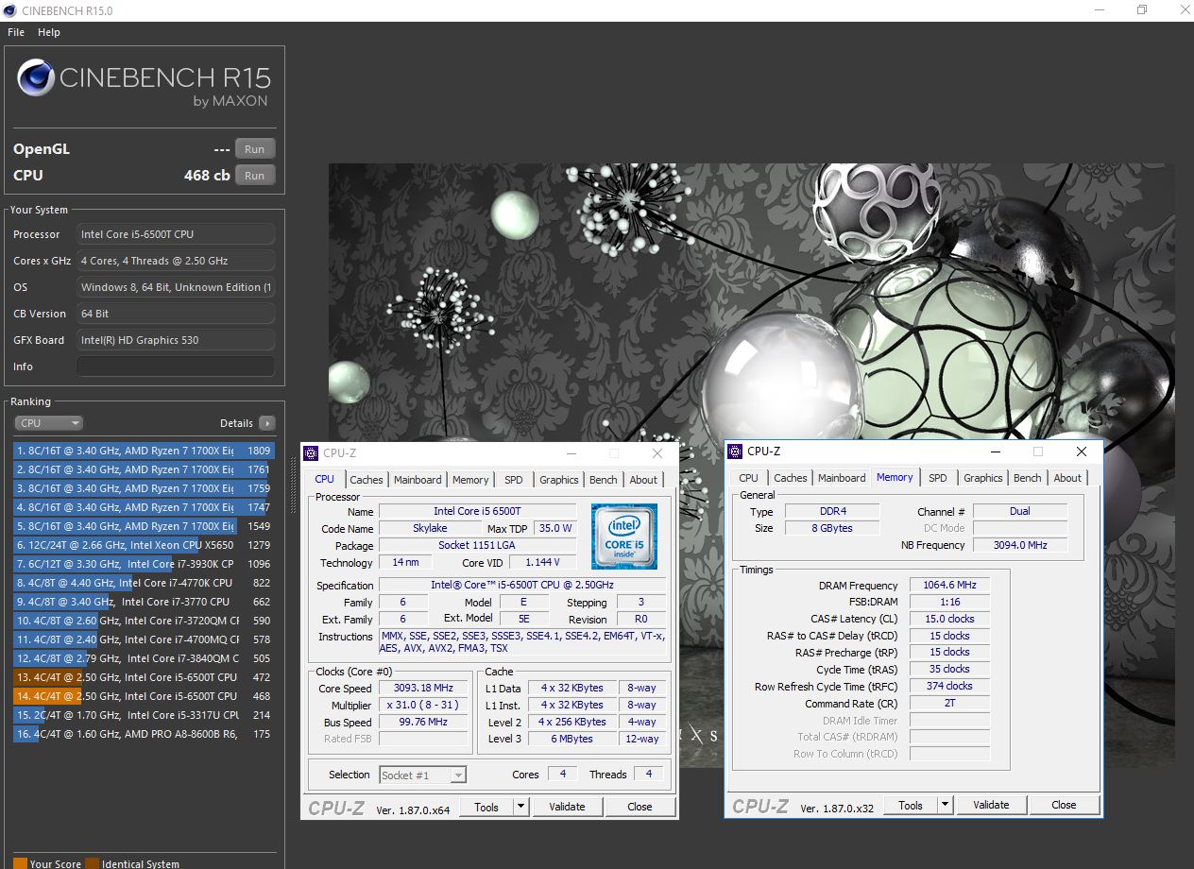Select ranking row 9 Core i7-3770
Screen dimensions: 1194x869
(x=144, y=602)
